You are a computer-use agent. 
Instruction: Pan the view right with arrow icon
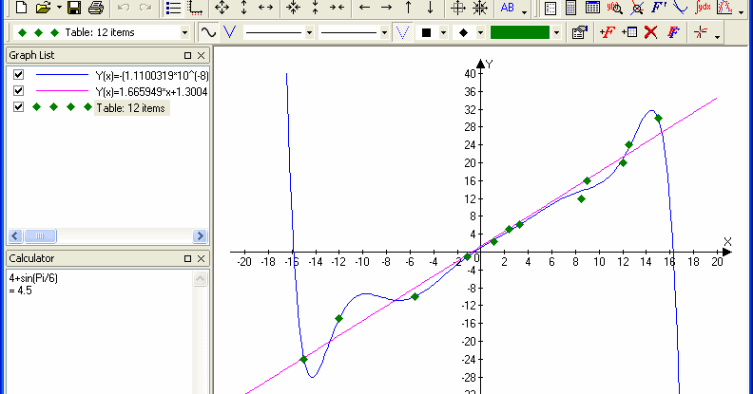click(x=387, y=8)
